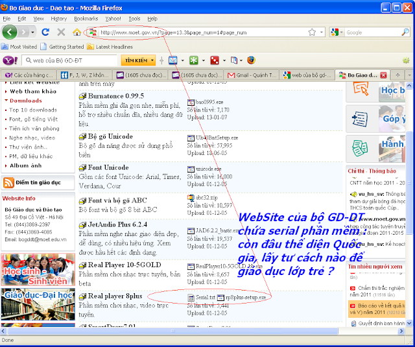Click the pages Yahoo toolbar icon
415x347 pixels.
click(x=233, y=60)
